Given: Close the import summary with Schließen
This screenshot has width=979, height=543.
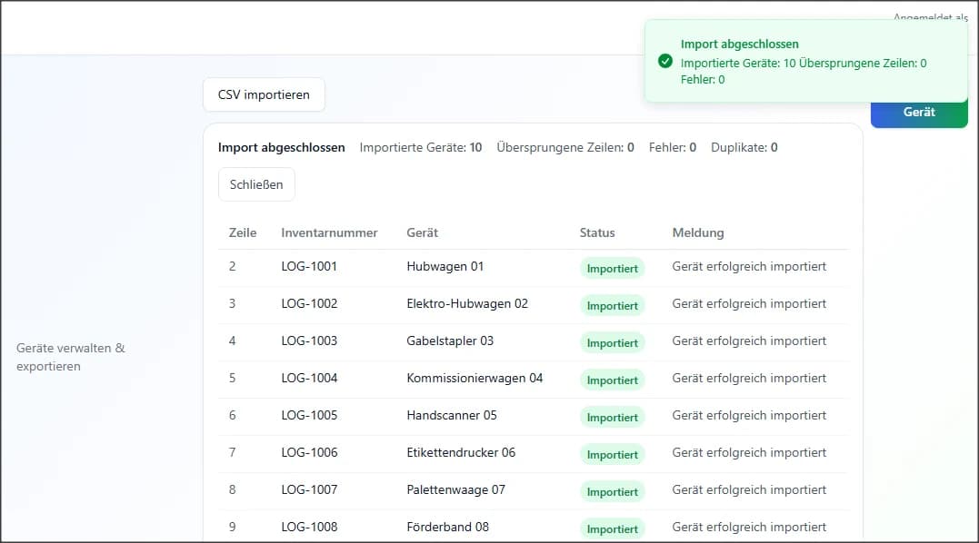Looking at the screenshot, I should [256, 184].
